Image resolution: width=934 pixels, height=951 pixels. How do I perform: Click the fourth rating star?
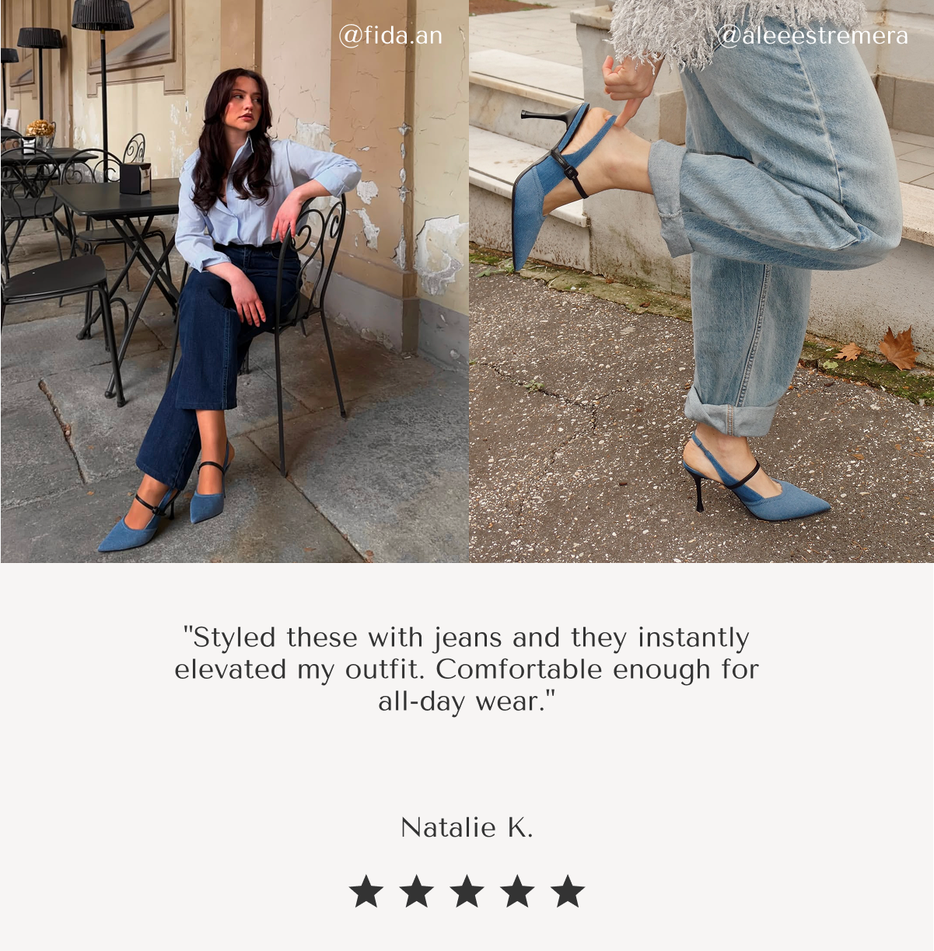click(517, 891)
